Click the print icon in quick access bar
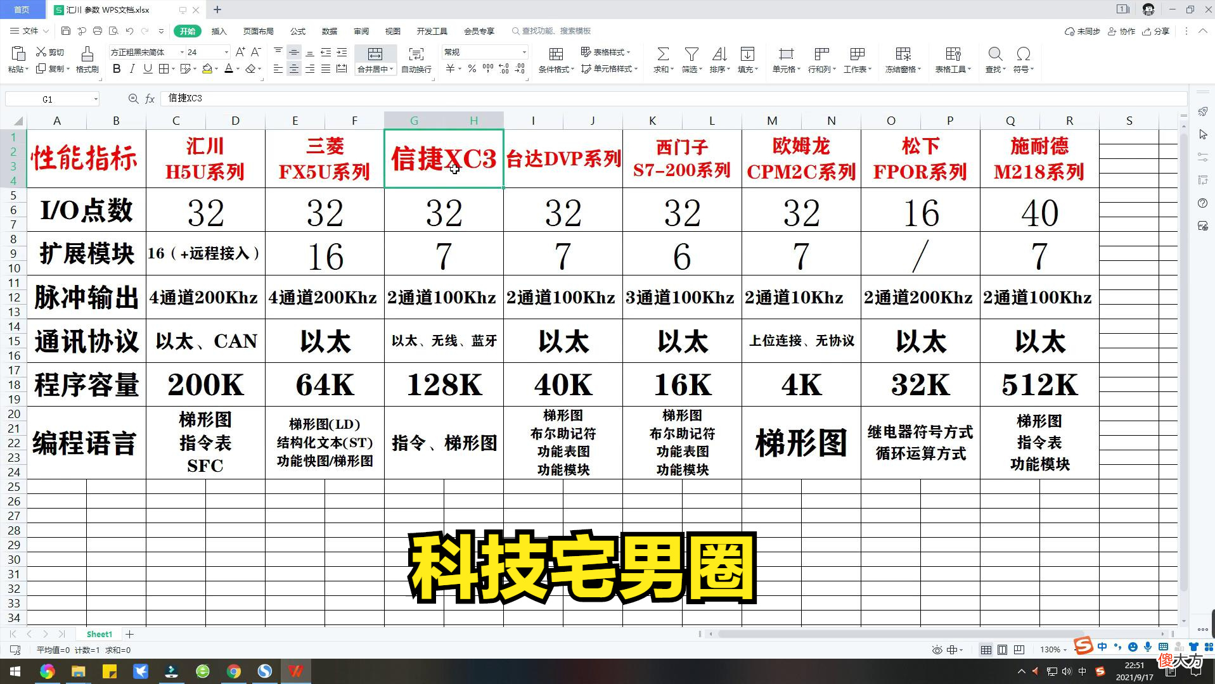The width and height of the screenshot is (1215, 684). pyautogui.click(x=97, y=30)
